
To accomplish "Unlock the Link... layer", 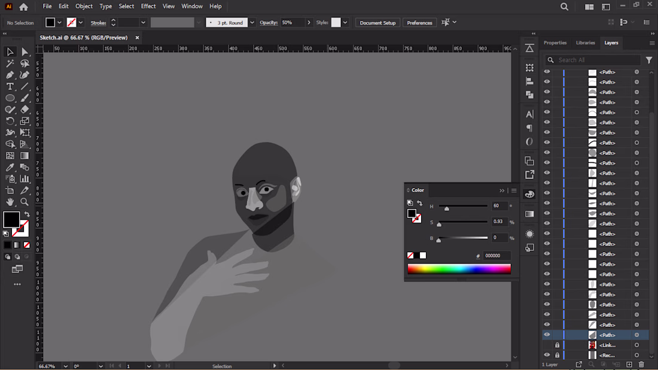I will (x=557, y=345).
